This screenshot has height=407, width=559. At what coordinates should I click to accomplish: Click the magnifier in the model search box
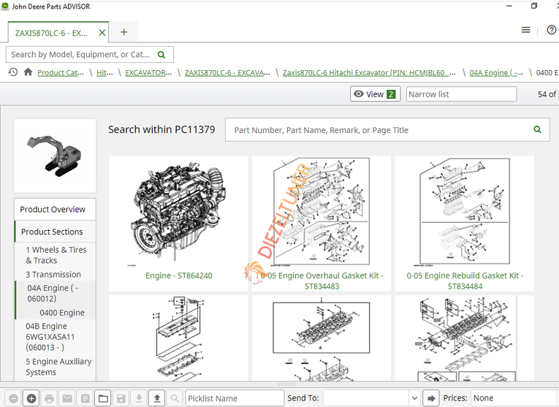coord(161,55)
